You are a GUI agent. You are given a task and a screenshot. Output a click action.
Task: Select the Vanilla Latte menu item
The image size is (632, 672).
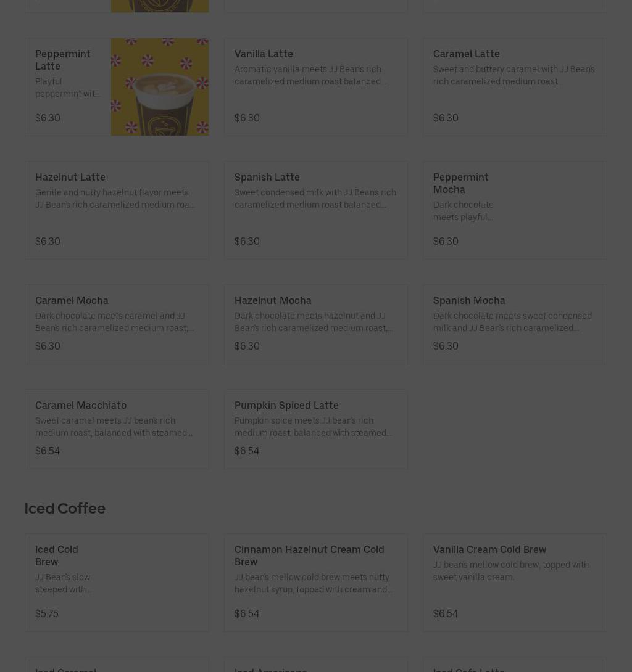315,87
